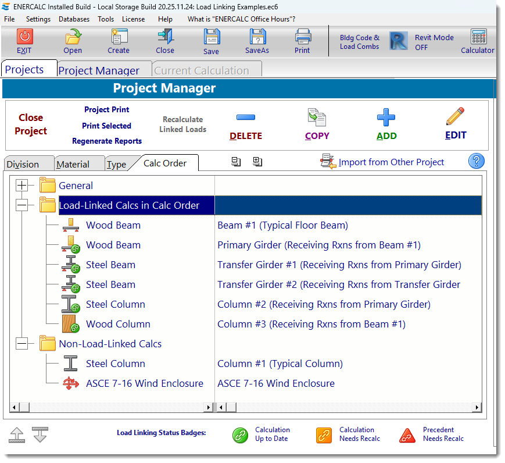Screen dimensions: 505x463
Task: Open Bldg Code & Load Combs
Action: pyautogui.click(x=360, y=42)
